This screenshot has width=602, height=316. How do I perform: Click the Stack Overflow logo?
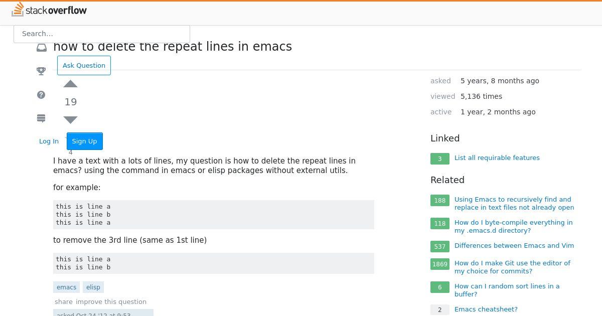pos(49,10)
